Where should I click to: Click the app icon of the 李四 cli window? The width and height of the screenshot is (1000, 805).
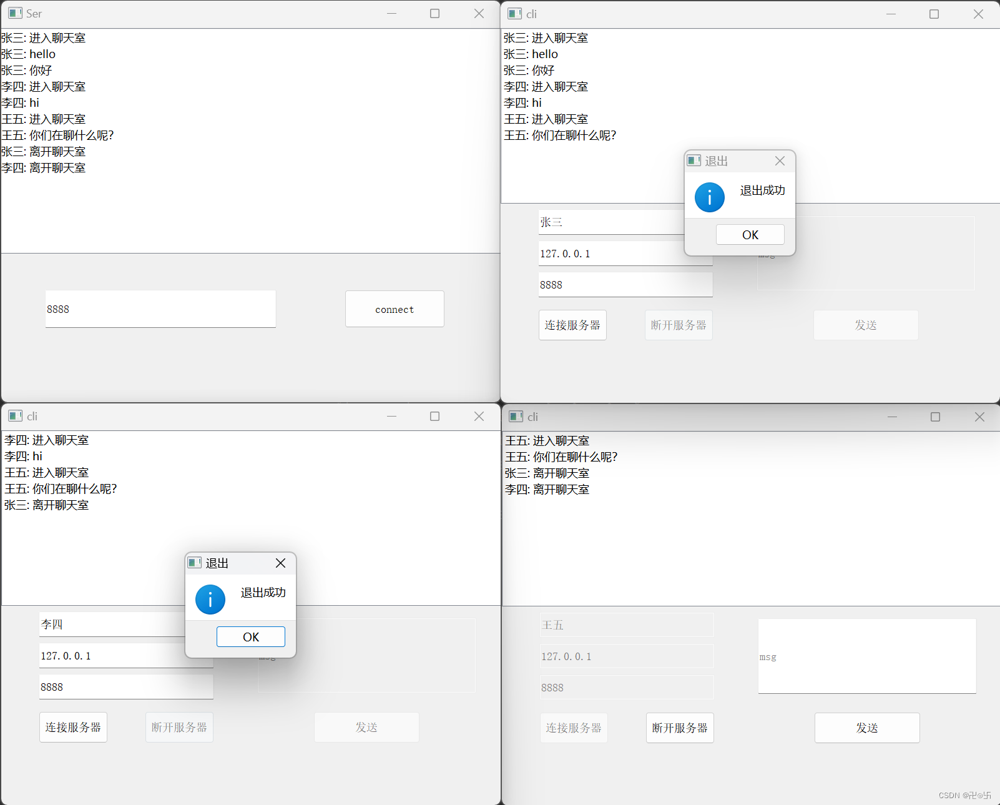[x=16, y=416]
